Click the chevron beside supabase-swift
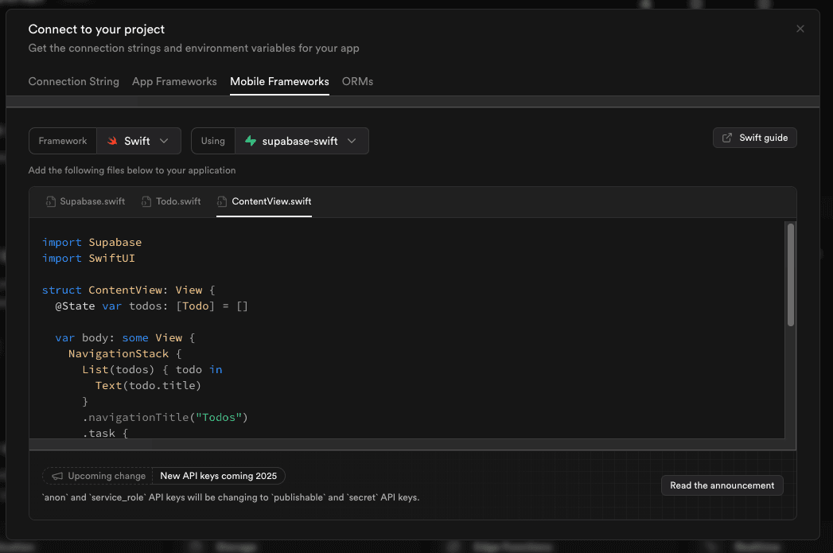 [x=352, y=141]
